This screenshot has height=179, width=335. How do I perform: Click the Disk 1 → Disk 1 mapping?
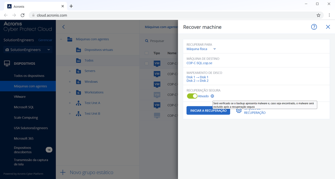tap(197, 77)
